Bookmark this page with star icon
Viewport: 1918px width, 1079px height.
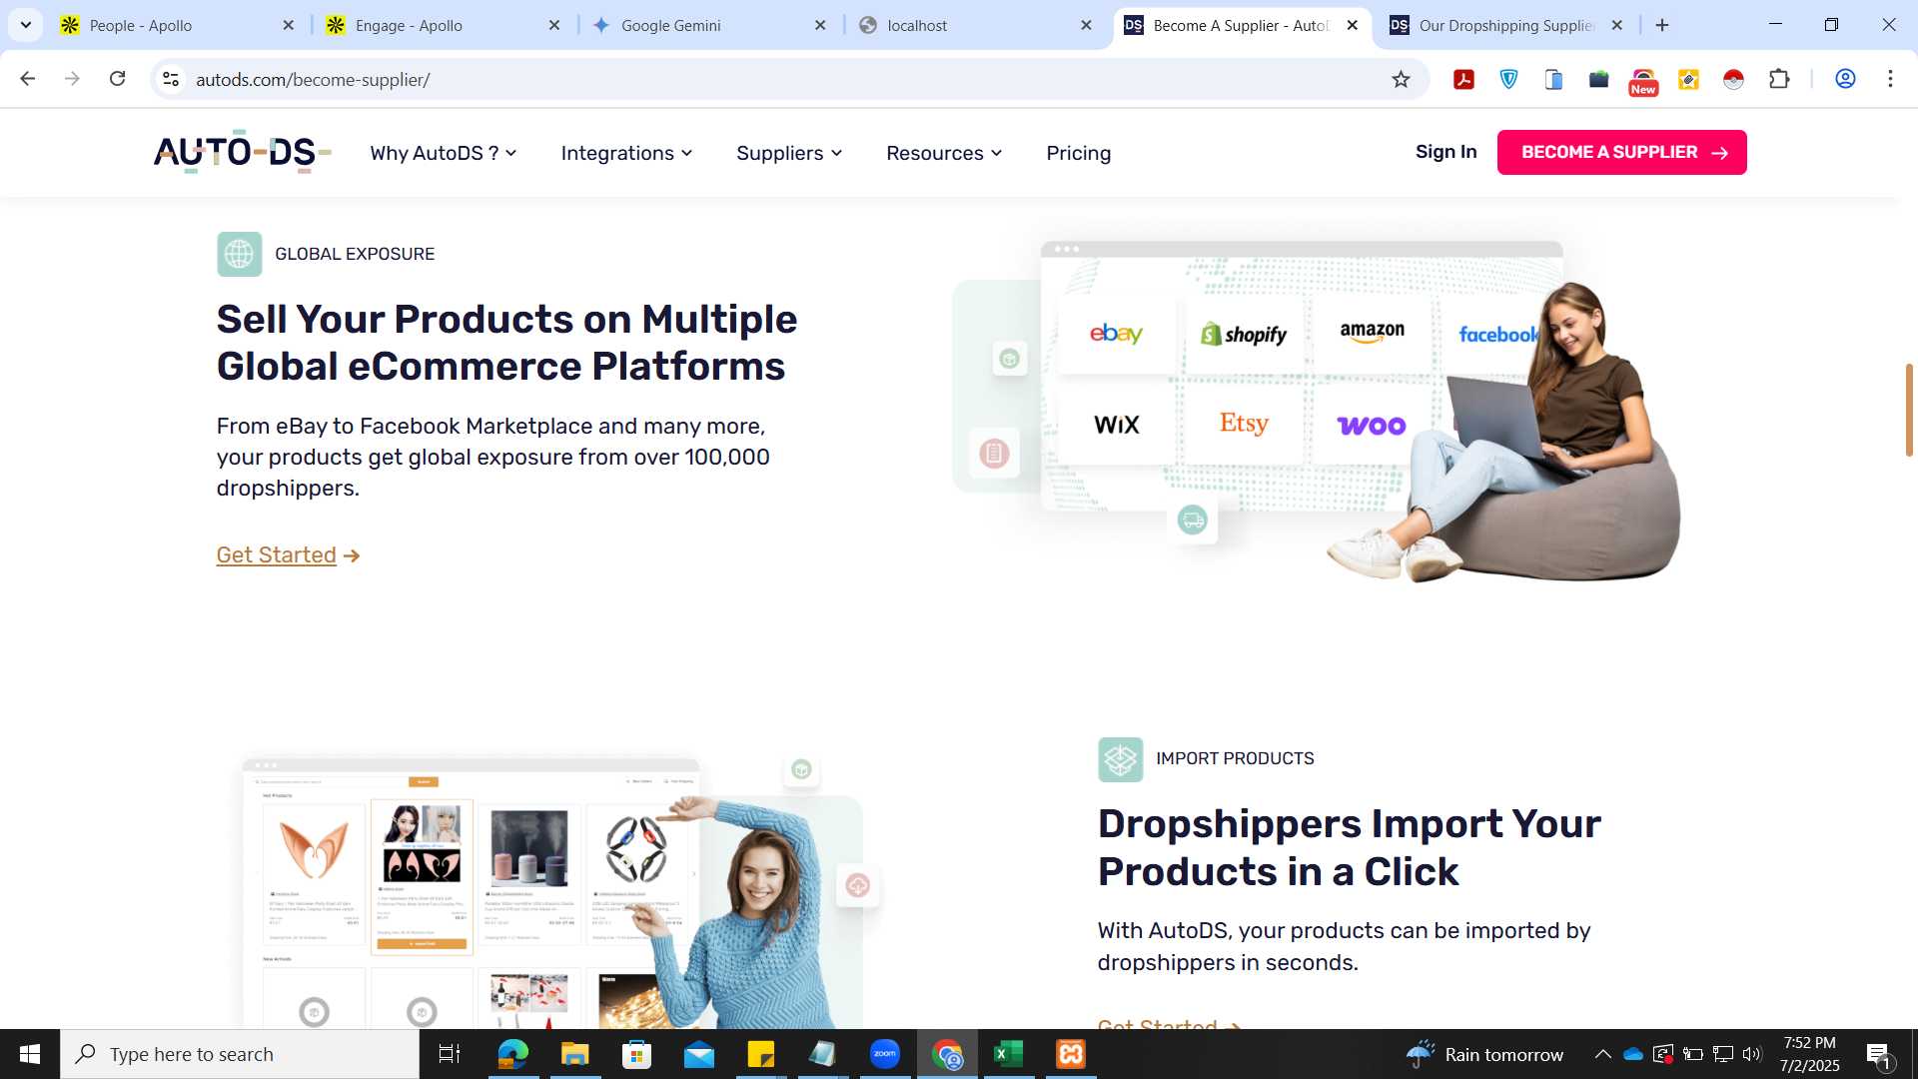(1401, 79)
